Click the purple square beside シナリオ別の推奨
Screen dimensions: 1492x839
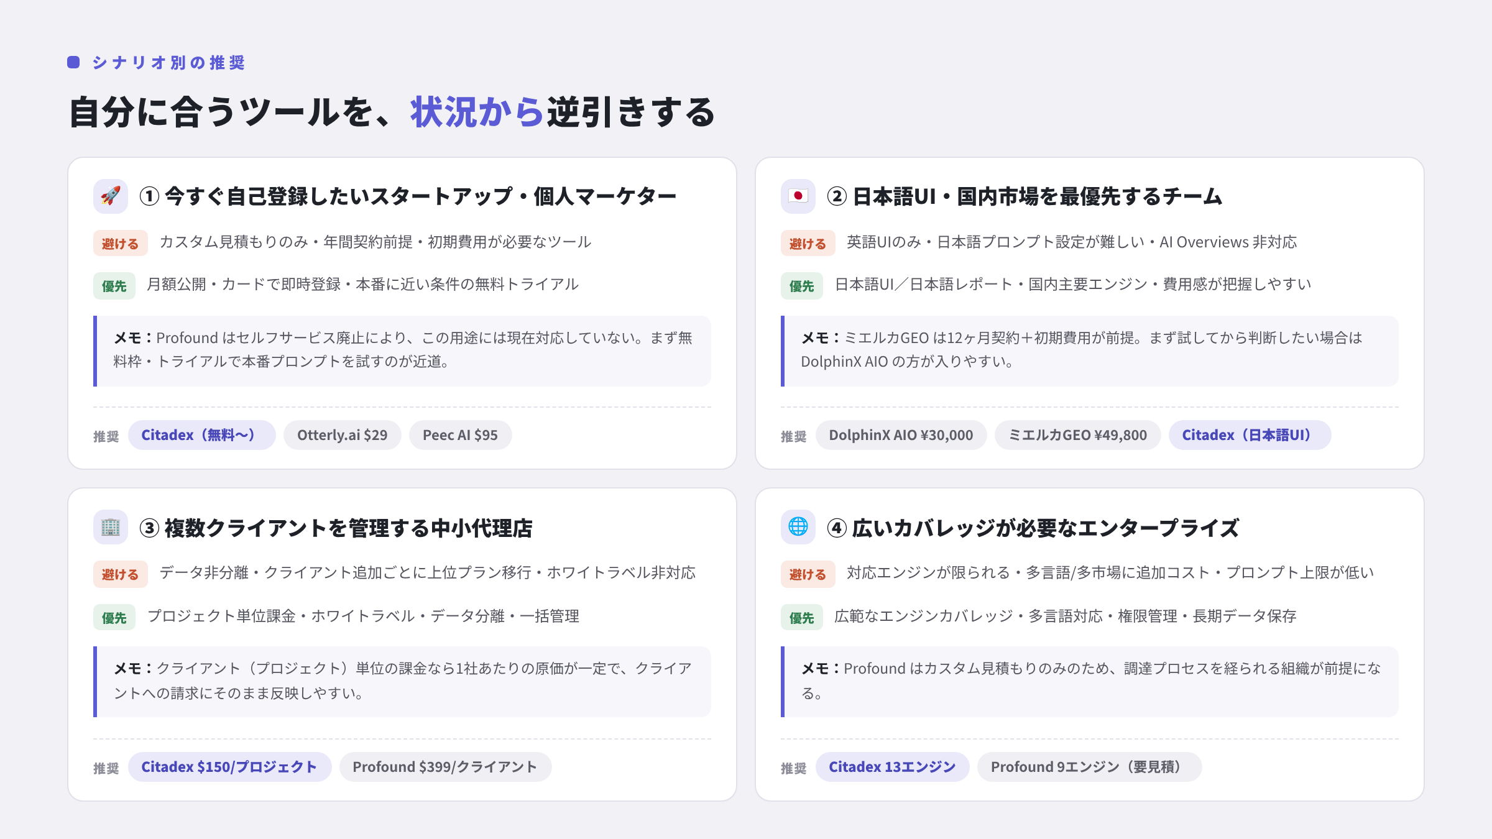coord(73,62)
